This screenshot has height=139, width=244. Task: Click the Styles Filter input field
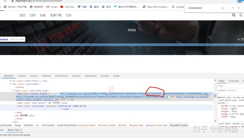click(x=231, y=86)
